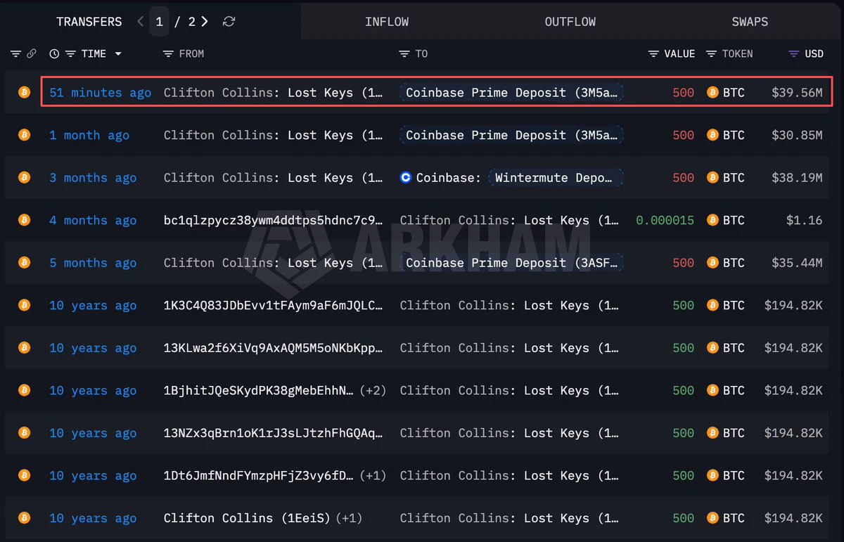844x542 pixels.
Task: Open the TIME column filter icon
Action: (x=70, y=53)
